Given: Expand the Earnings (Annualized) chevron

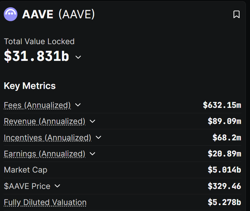Looking at the screenshot, I should tap(92, 154).
